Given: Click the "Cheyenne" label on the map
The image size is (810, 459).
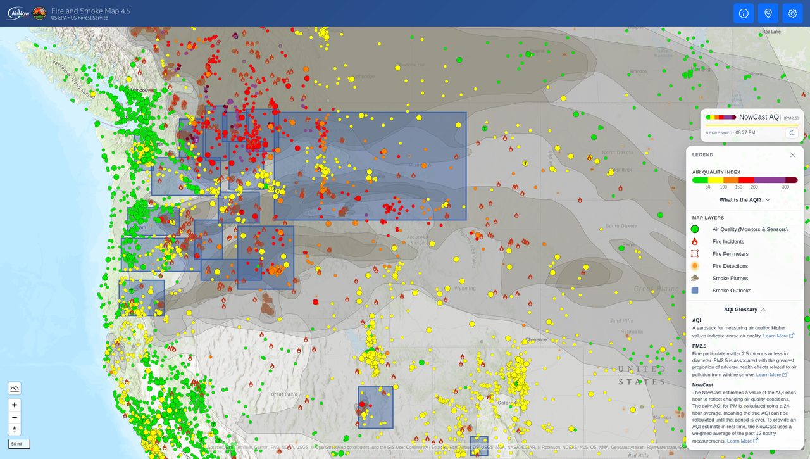Looking at the screenshot, I should point(536,339).
